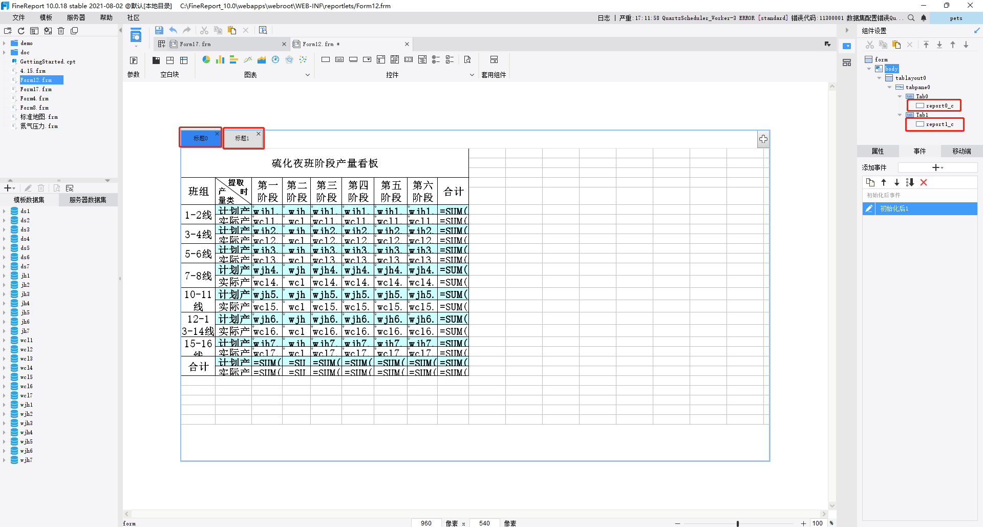Add the date calendar widget
The image size is (983, 527).
pos(395,59)
